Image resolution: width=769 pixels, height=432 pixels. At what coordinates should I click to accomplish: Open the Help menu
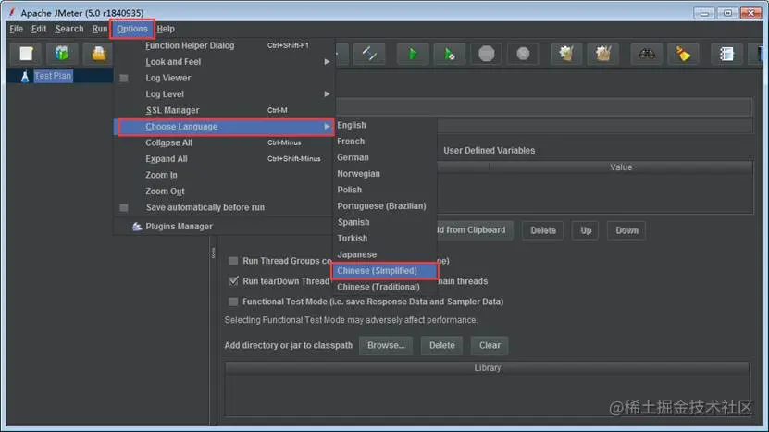[x=166, y=29]
